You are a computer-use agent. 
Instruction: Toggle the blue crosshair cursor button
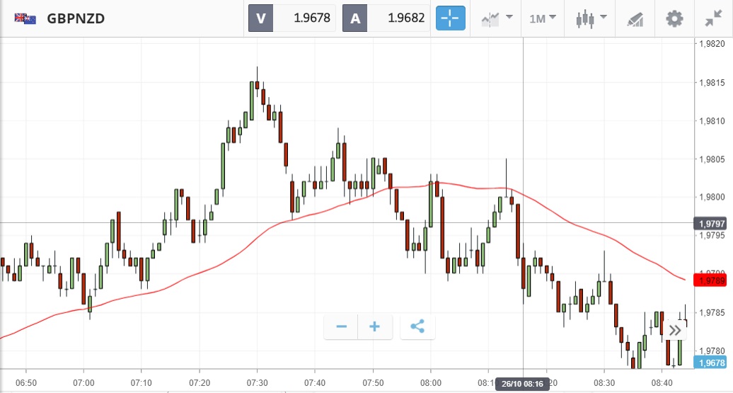point(450,18)
